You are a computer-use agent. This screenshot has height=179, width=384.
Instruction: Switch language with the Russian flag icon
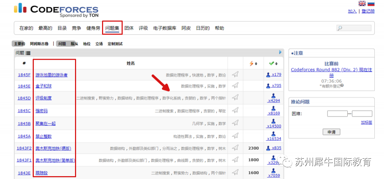tap(371, 3)
